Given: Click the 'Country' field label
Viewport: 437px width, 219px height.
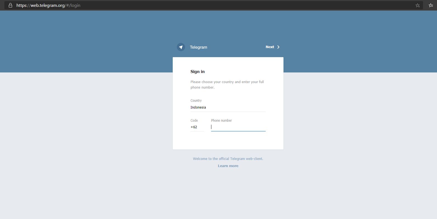Looking at the screenshot, I should pos(196,101).
